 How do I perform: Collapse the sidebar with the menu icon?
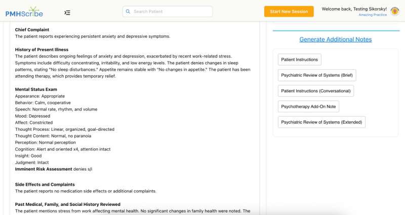tap(67, 12)
